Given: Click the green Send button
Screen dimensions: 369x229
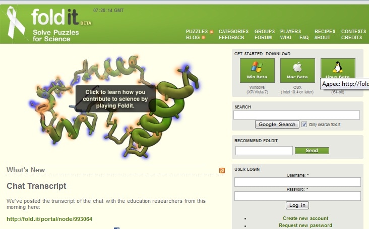Looking at the screenshot, I should click(312, 151).
